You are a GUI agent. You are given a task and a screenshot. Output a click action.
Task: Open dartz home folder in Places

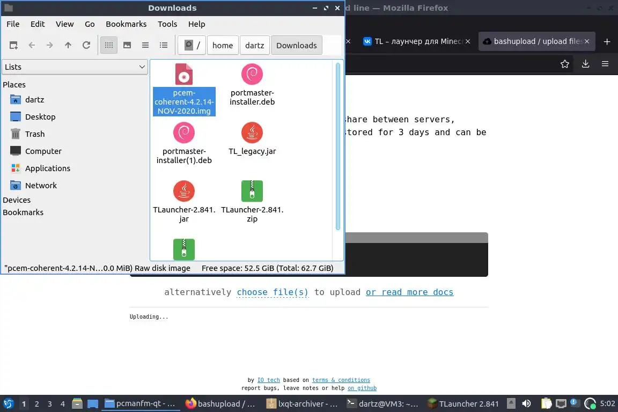pos(35,100)
